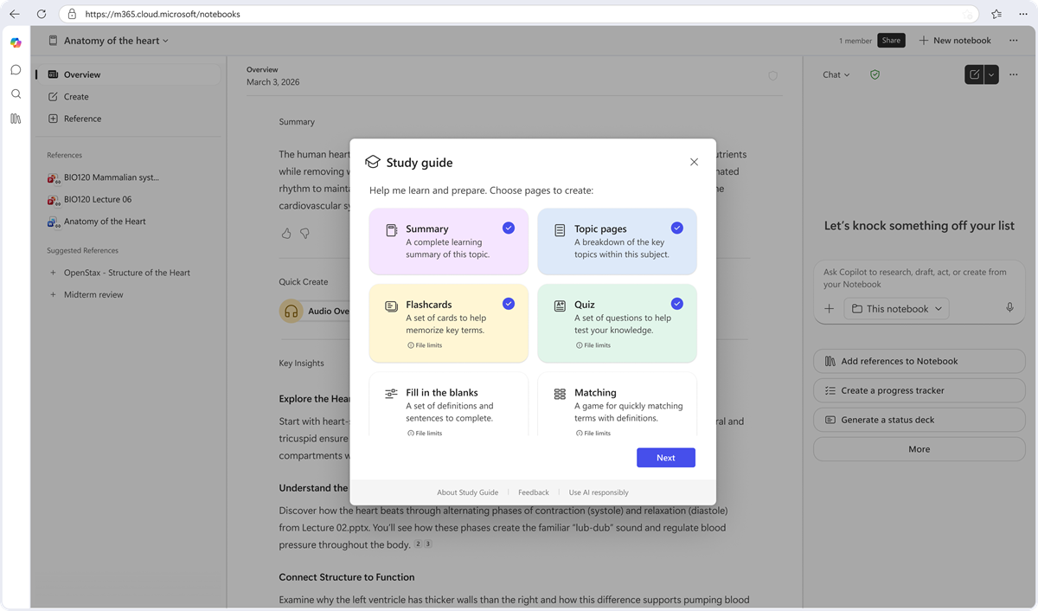Click File limits info under Matching
Screen dimensions: 1038x611
(x=593, y=434)
